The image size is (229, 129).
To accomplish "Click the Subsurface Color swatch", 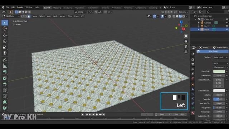I will click(x=219, y=91).
